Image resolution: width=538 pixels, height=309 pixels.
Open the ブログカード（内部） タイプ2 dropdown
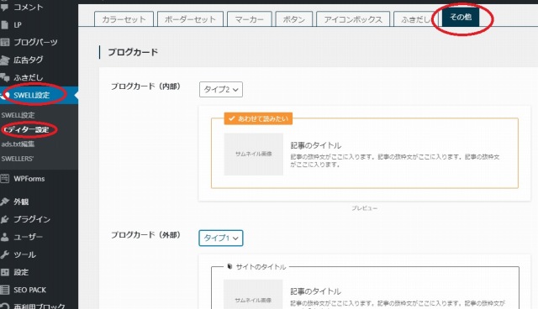pyautogui.click(x=221, y=89)
